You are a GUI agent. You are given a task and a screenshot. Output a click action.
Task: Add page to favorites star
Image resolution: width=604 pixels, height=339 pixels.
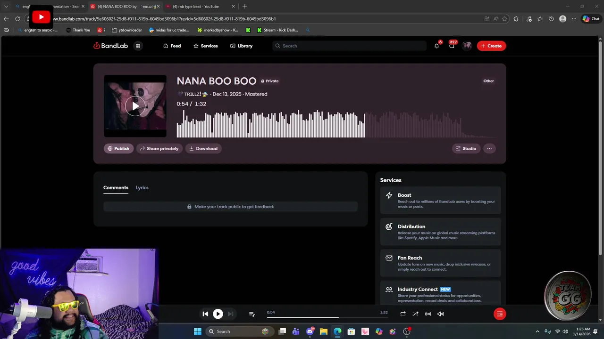[x=504, y=19]
